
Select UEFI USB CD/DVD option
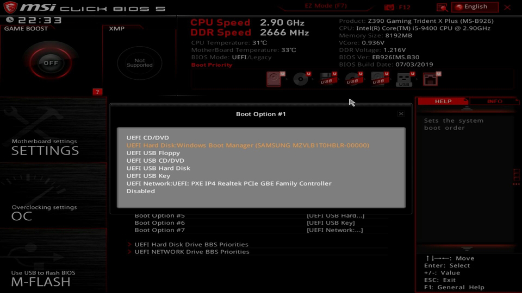coord(155,161)
